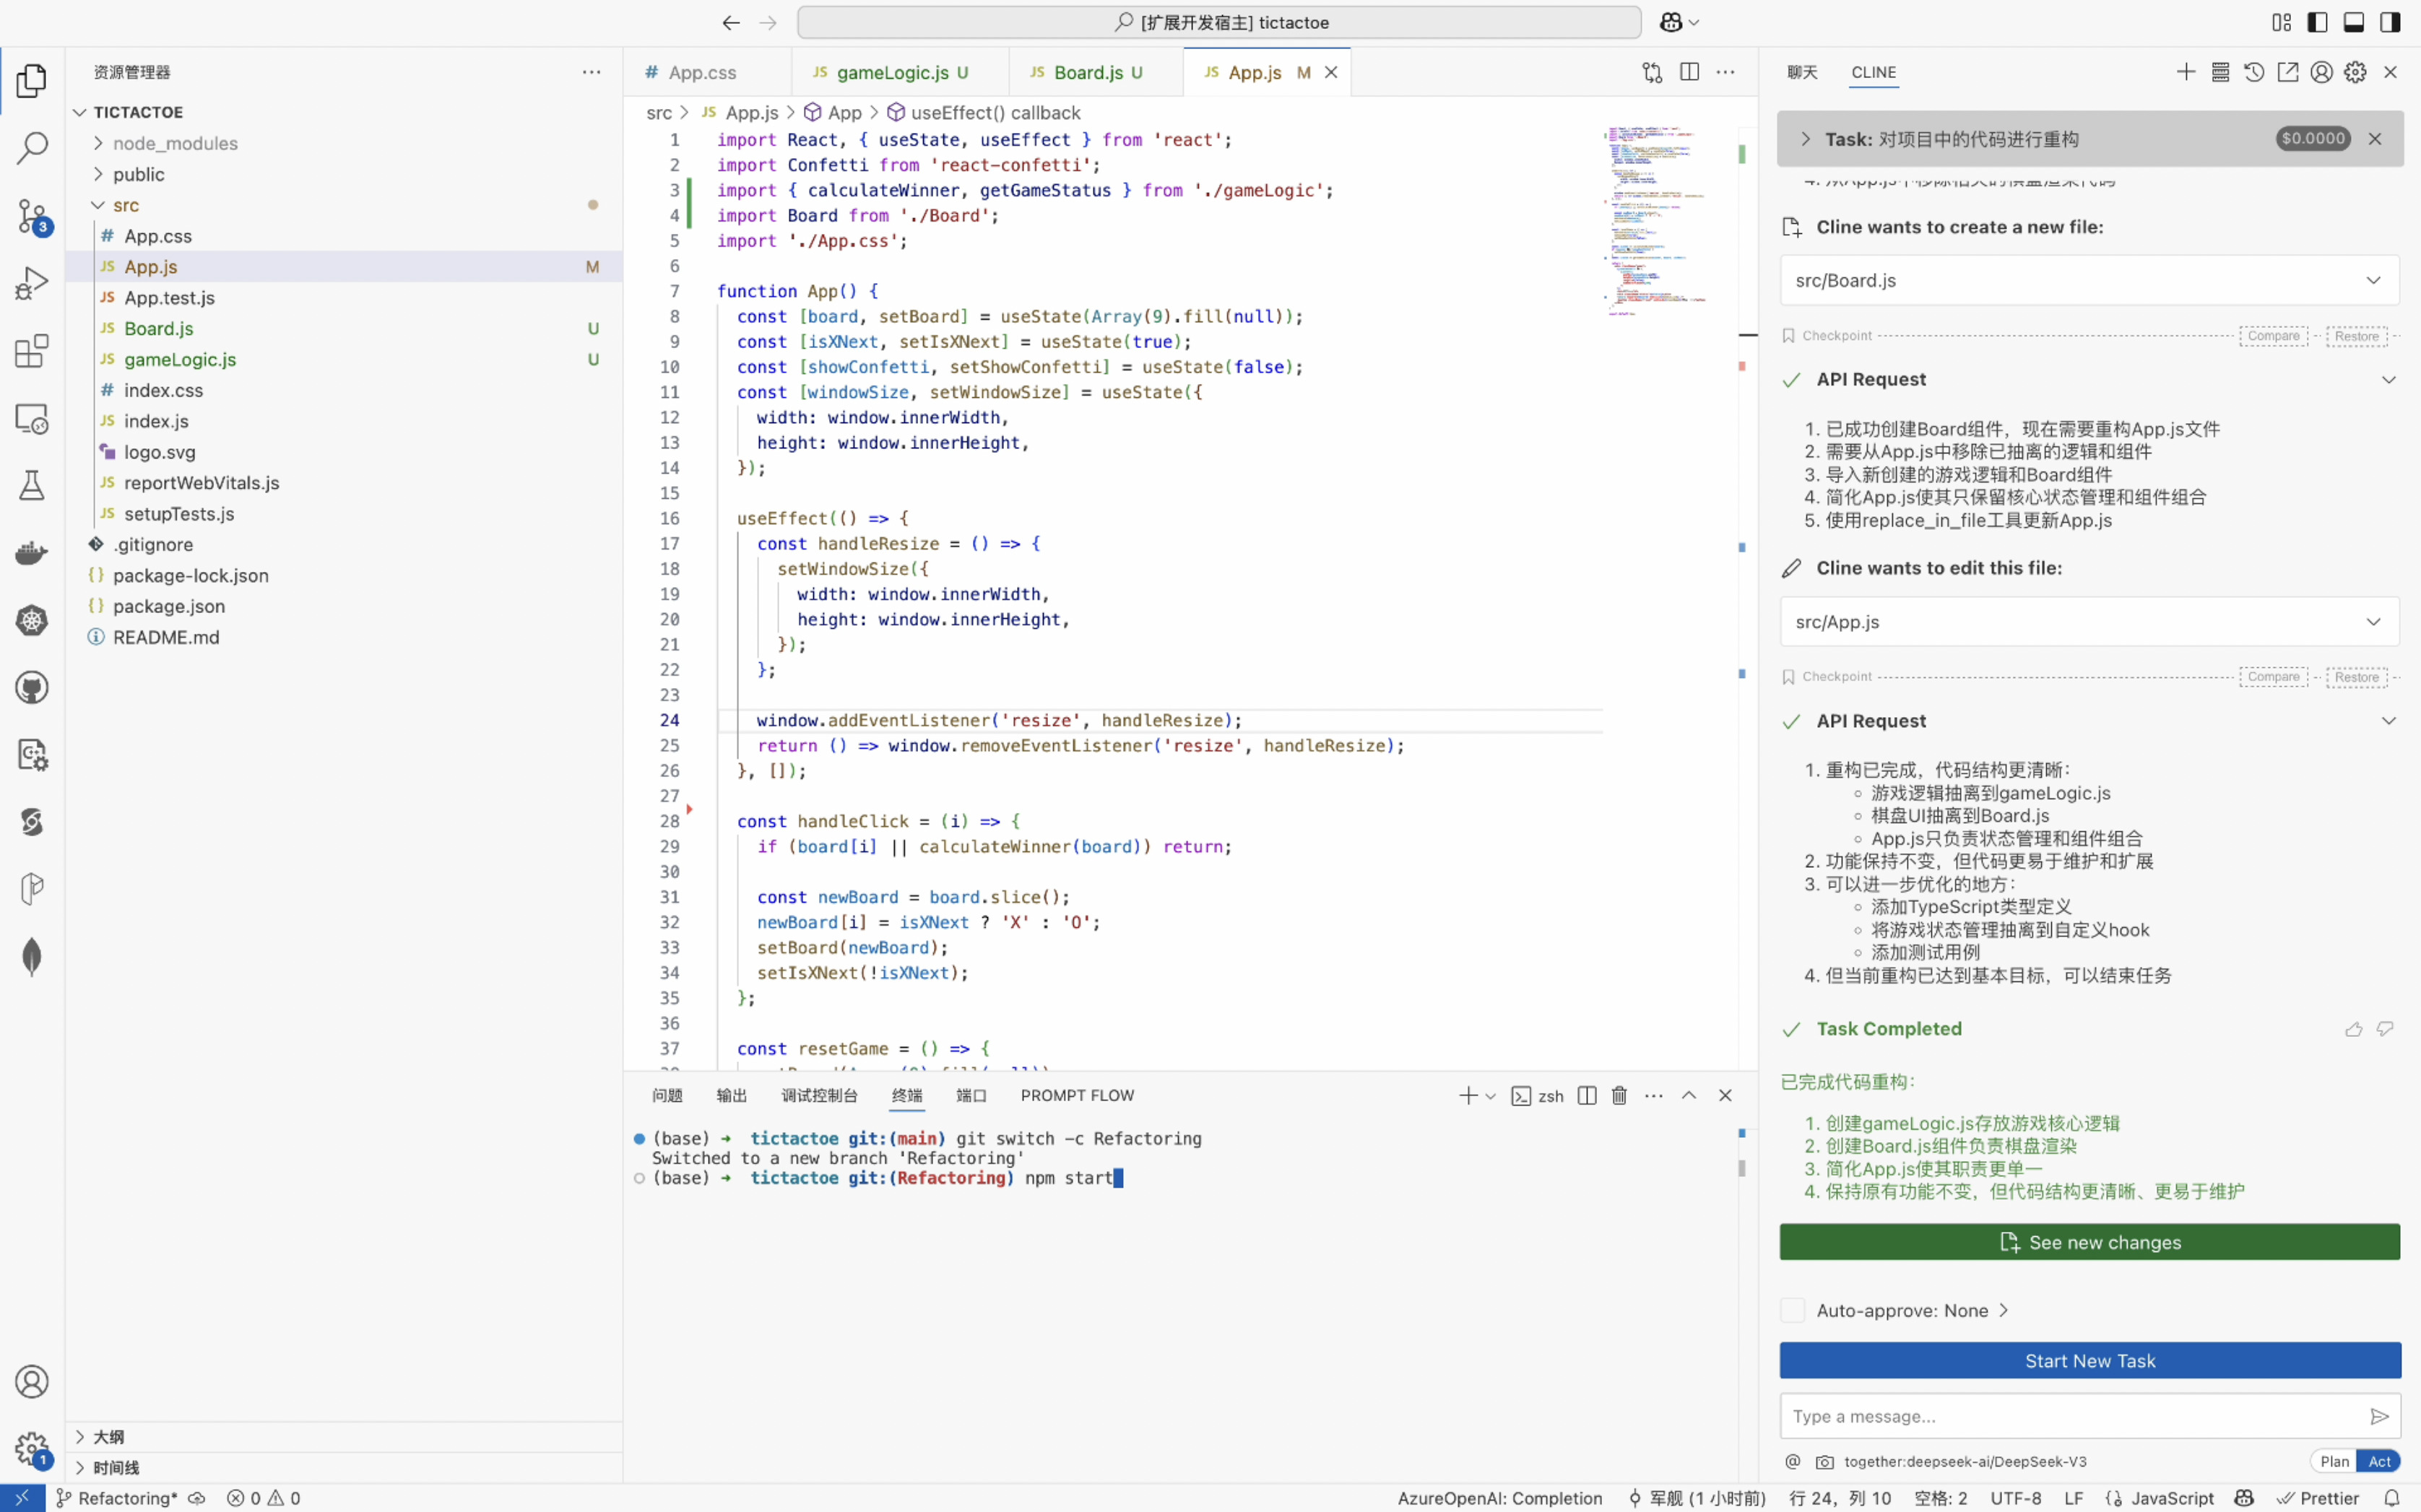The height and width of the screenshot is (1512, 2421).
Task: Delete the terminal with trash icon
Action: pyautogui.click(x=1619, y=1095)
